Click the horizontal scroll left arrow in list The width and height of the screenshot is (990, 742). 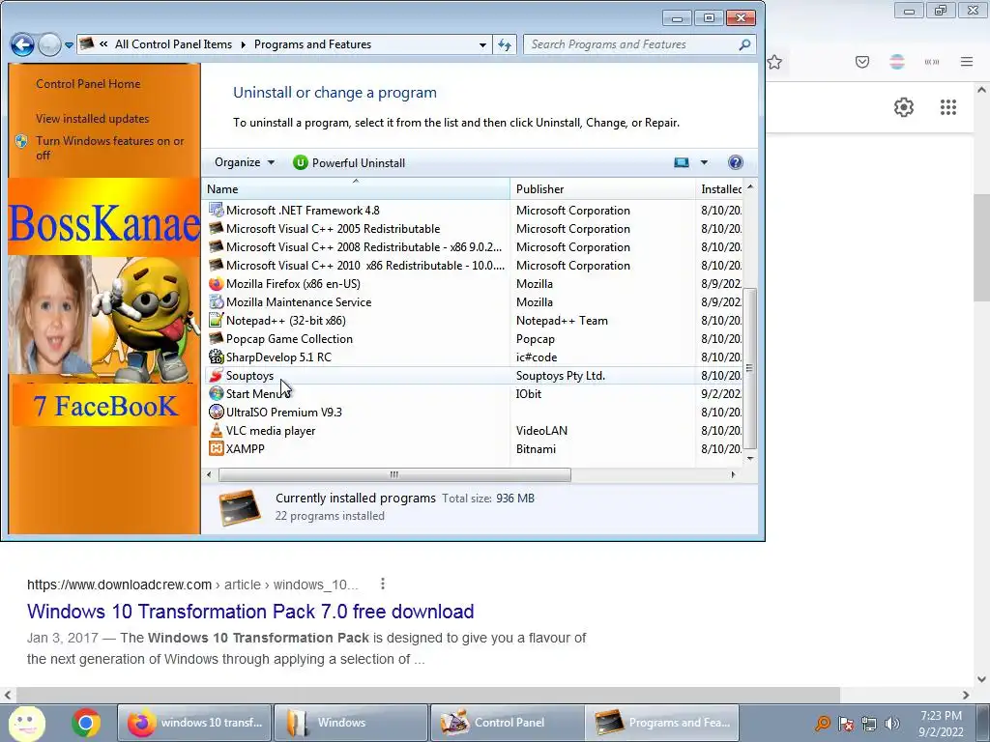(209, 474)
